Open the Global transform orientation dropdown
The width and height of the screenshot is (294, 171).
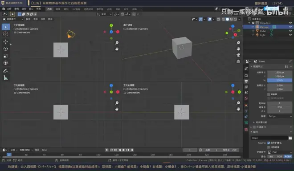104,14
